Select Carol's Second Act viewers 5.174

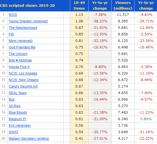click(123, 86)
